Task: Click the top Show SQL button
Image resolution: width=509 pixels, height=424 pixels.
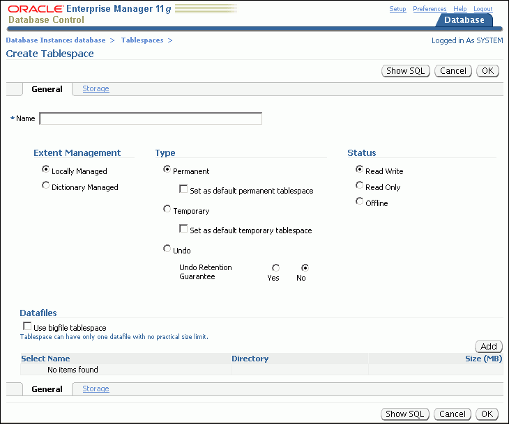Action: click(406, 71)
